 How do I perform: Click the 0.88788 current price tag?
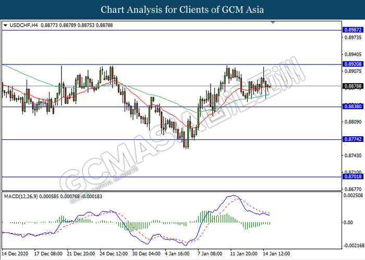pyautogui.click(x=352, y=86)
